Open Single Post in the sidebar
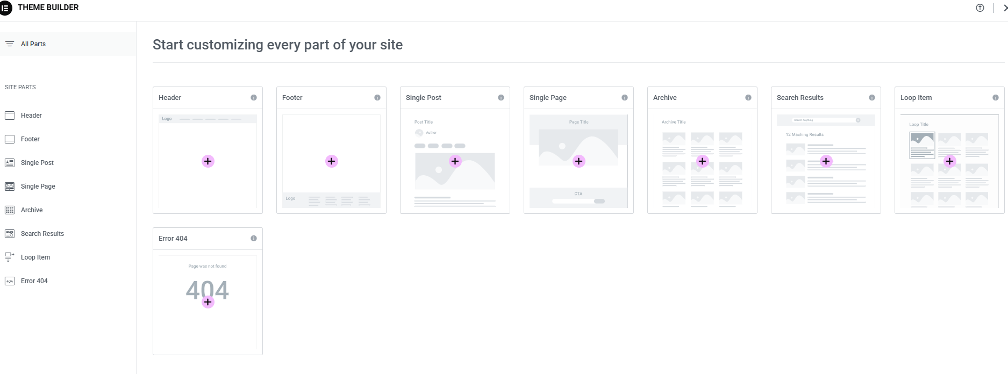This screenshot has height=374, width=1008. pyautogui.click(x=37, y=163)
